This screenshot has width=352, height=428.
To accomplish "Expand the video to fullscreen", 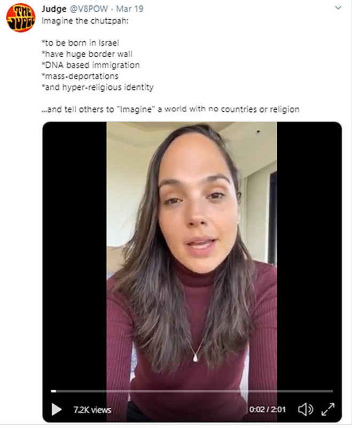I will click(x=328, y=409).
